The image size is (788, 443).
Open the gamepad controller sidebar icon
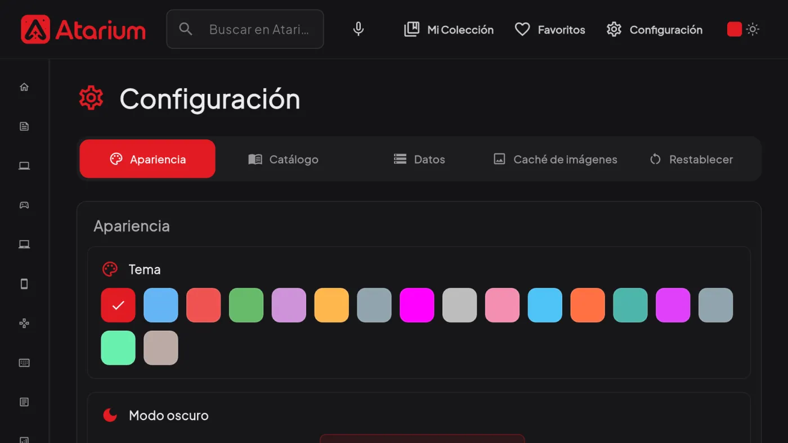tap(24, 205)
